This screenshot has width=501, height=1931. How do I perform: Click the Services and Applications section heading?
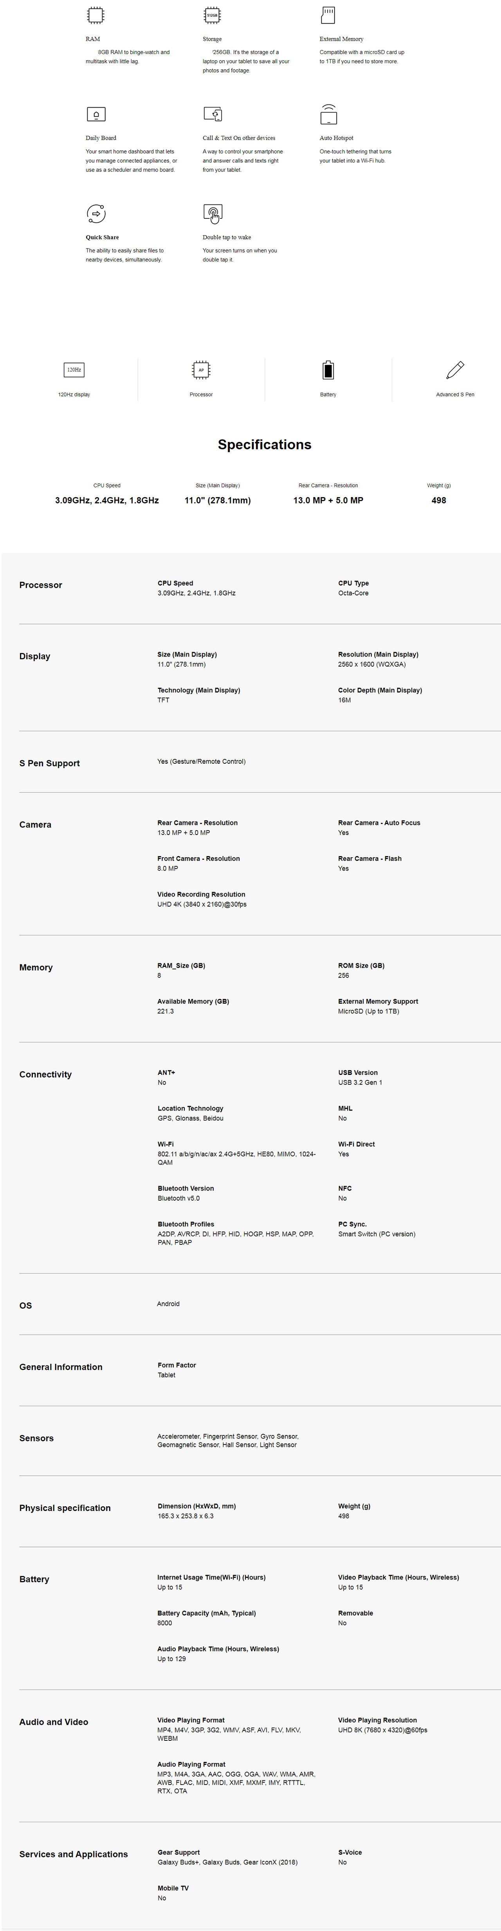click(x=74, y=1854)
